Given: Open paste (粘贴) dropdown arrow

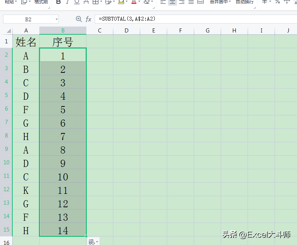Looking at the screenshot, I should click(x=16, y=2).
